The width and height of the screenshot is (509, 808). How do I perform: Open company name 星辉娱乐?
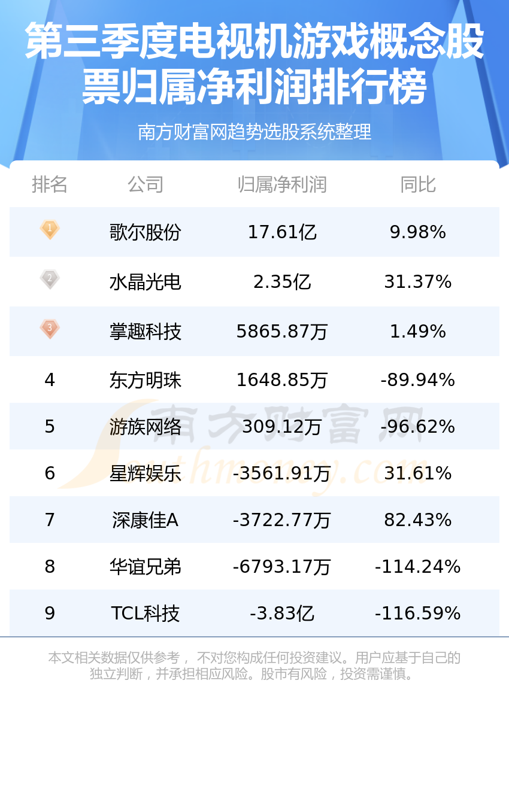coord(146,473)
